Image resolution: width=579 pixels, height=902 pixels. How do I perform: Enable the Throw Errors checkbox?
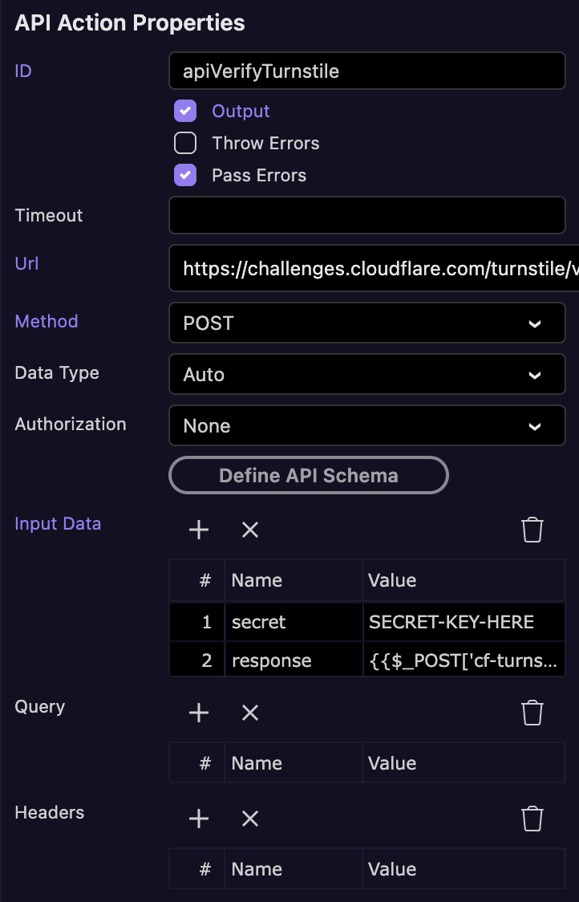coord(185,143)
